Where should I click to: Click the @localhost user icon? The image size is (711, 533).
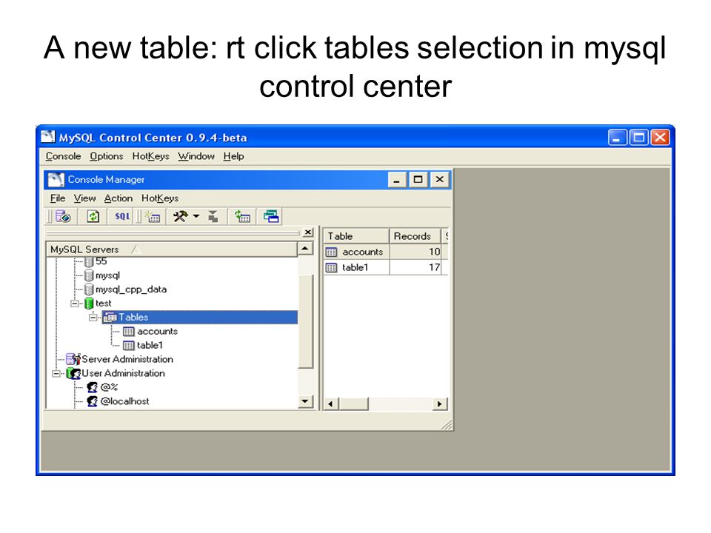[x=92, y=401]
